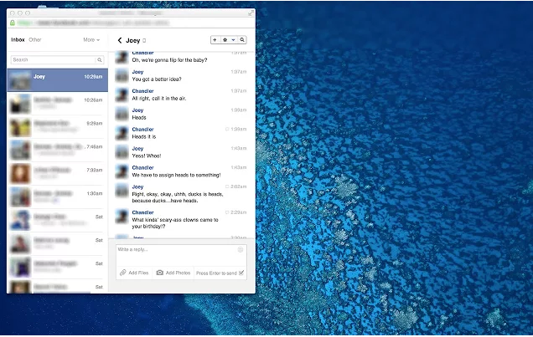
Task: Click the Add Photos button
Action: point(173,273)
